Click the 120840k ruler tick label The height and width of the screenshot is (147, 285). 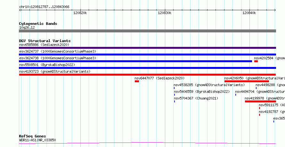(x=249, y=13)
